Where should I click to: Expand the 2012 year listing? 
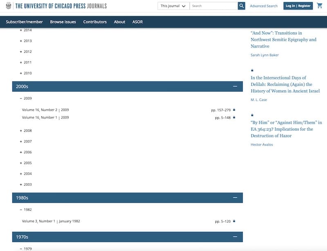(x=26, y=52)
